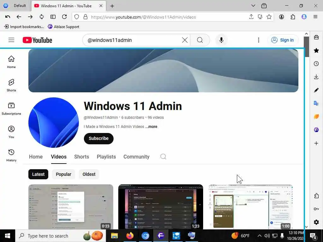Click the browser address bar URL
The width and height of the screenshot is (323, 242).
[144, 17]
